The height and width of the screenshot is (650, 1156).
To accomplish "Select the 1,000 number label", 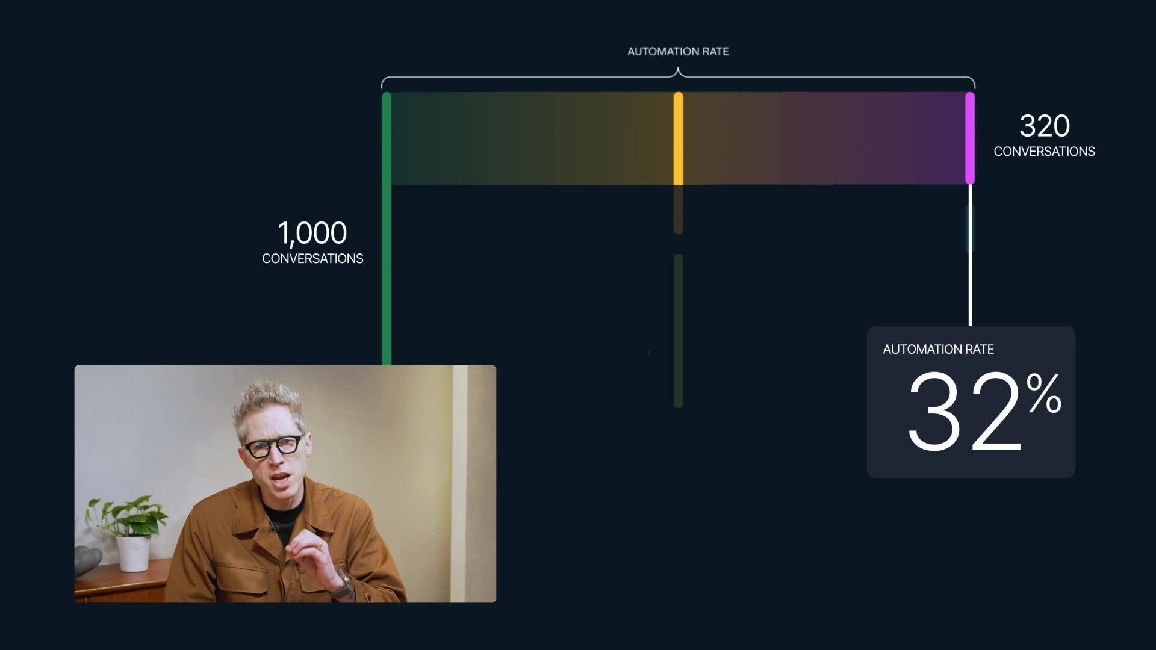I will click(x=312, y=234).
